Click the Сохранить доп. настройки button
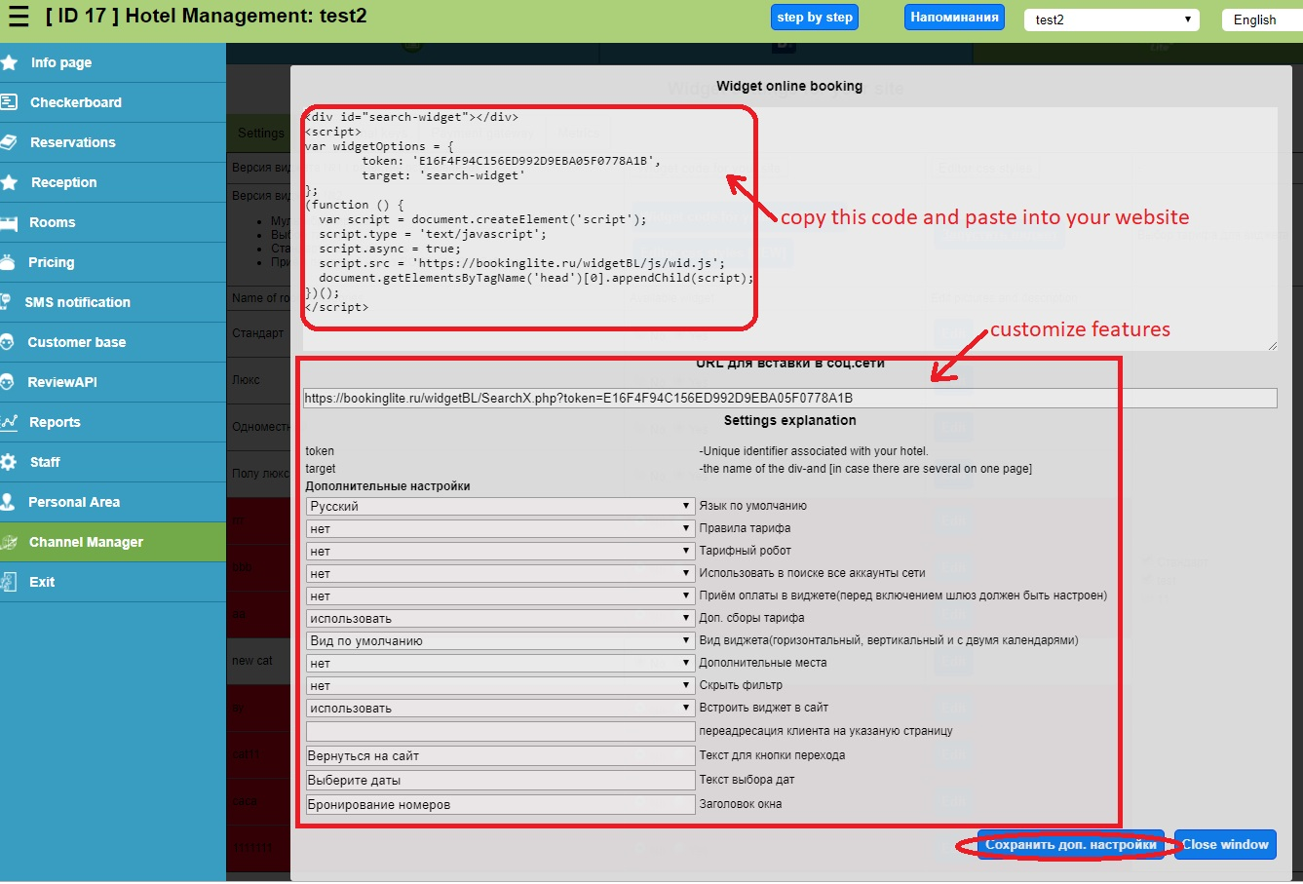Viewport: 1303px width, 884px height. (x=1071, y=845)
